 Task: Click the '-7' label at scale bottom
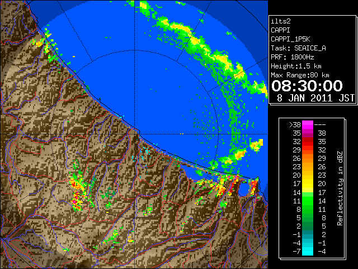tap(296, 252)
